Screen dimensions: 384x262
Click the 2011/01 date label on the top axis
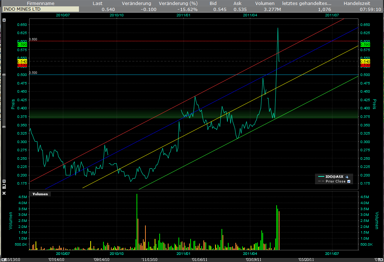tap(183, 15)
